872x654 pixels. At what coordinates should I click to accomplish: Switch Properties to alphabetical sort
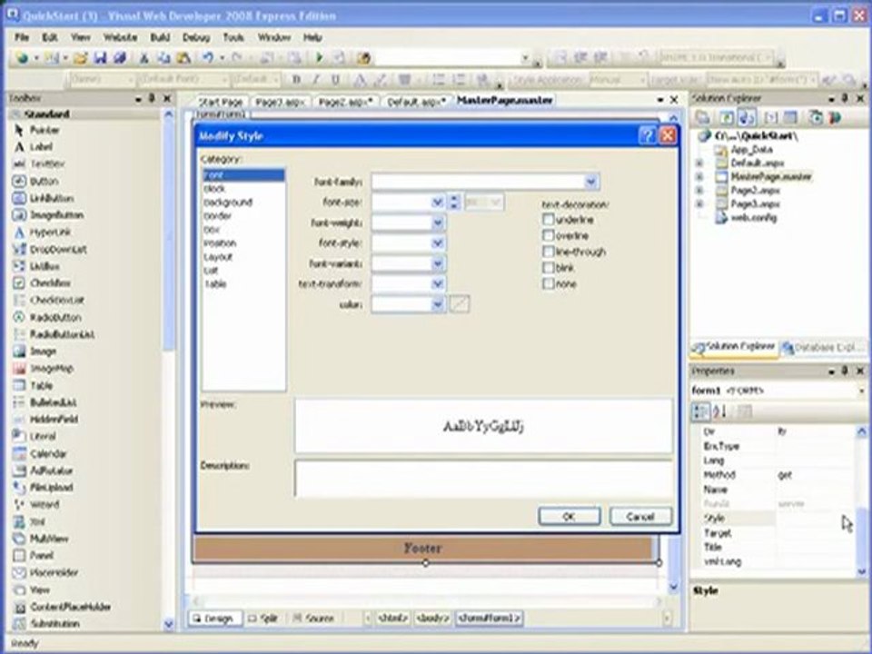tap(719, 411)
